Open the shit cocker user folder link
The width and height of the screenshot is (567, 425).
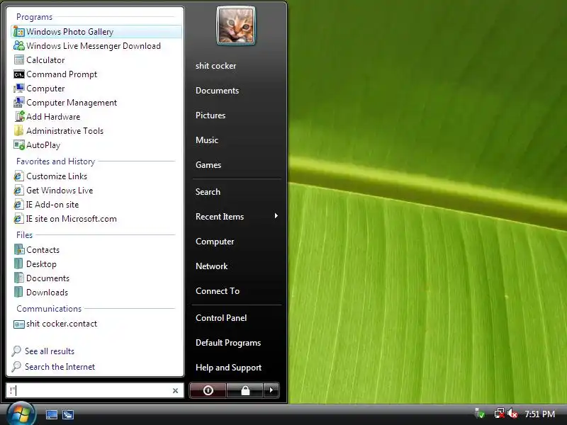coord(216,66)
